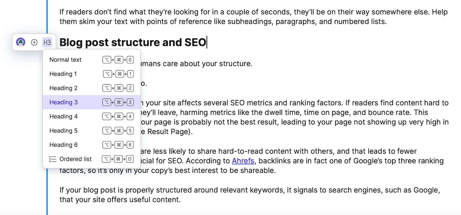Convert block to Ordered list
This screenshot has width=461, height=215.
(x=76, y=159)
